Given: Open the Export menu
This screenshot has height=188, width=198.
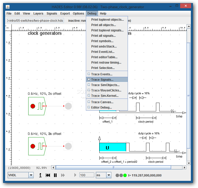Looking at the screenshot, I should point(65,14).
